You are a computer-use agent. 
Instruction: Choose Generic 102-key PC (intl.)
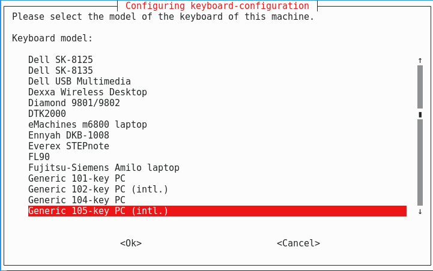tap(98, 189)
